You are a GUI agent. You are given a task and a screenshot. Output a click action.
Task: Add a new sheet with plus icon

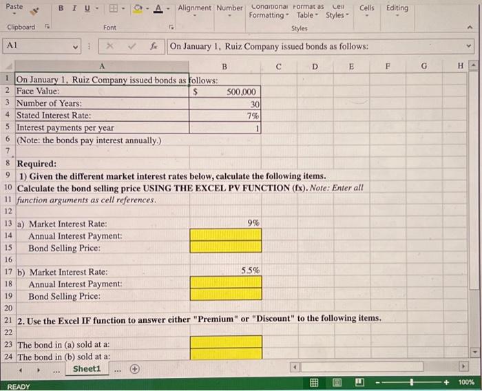(x=135, y=369)
